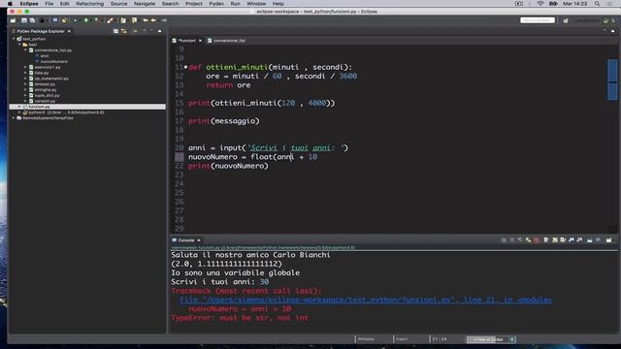The image size is (621, 349).
Task: Click the heap status memory bar
Action: 487,339
